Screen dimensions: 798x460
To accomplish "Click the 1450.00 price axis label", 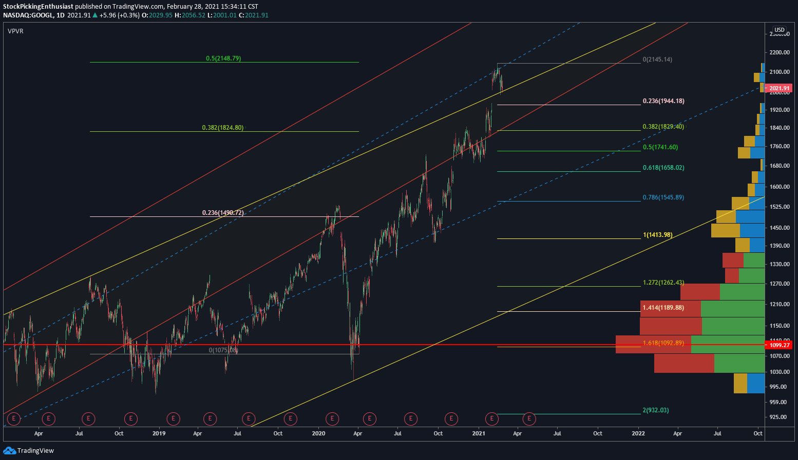I will pos(780,228).
